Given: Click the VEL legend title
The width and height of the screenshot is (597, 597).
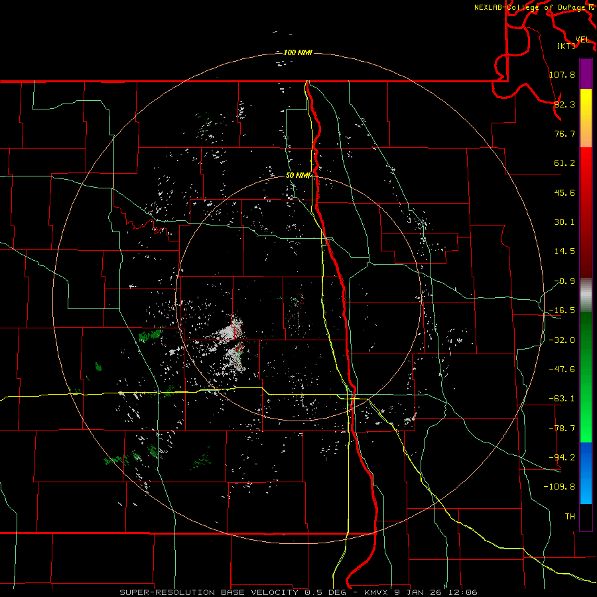Looking at the screenshot, I should pyautogui.click(x=582, y=40).
